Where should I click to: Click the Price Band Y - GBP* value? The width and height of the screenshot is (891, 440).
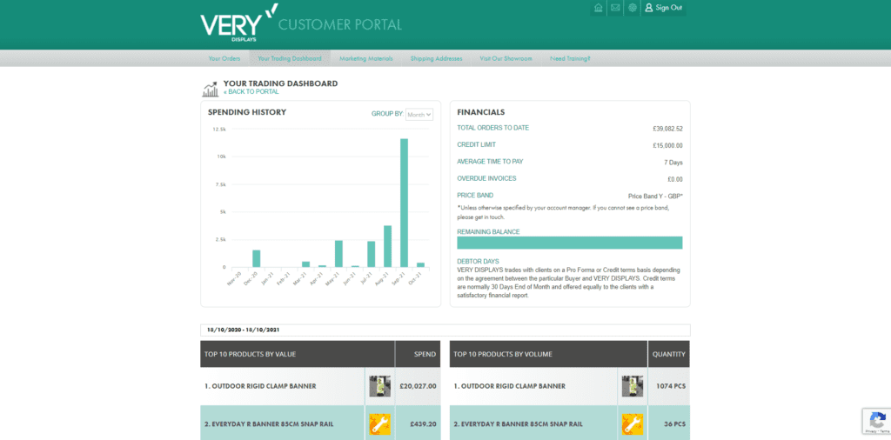pyautogui.click(x=655, y=197)
